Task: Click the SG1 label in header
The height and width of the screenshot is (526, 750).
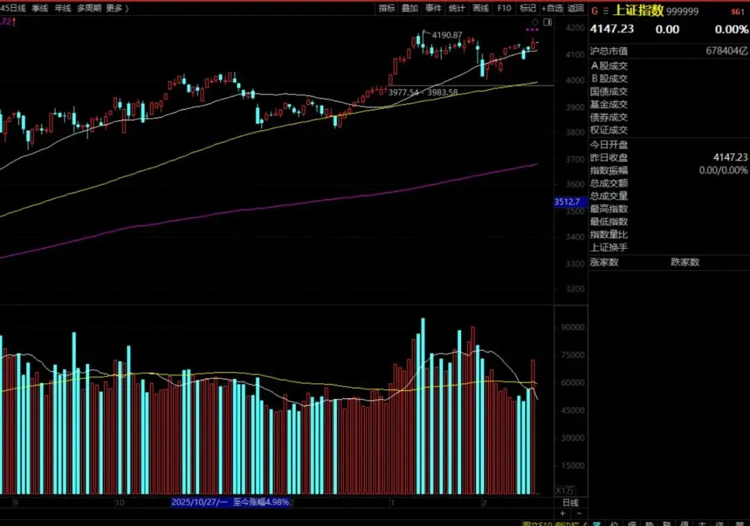Action: pos(737,12)
